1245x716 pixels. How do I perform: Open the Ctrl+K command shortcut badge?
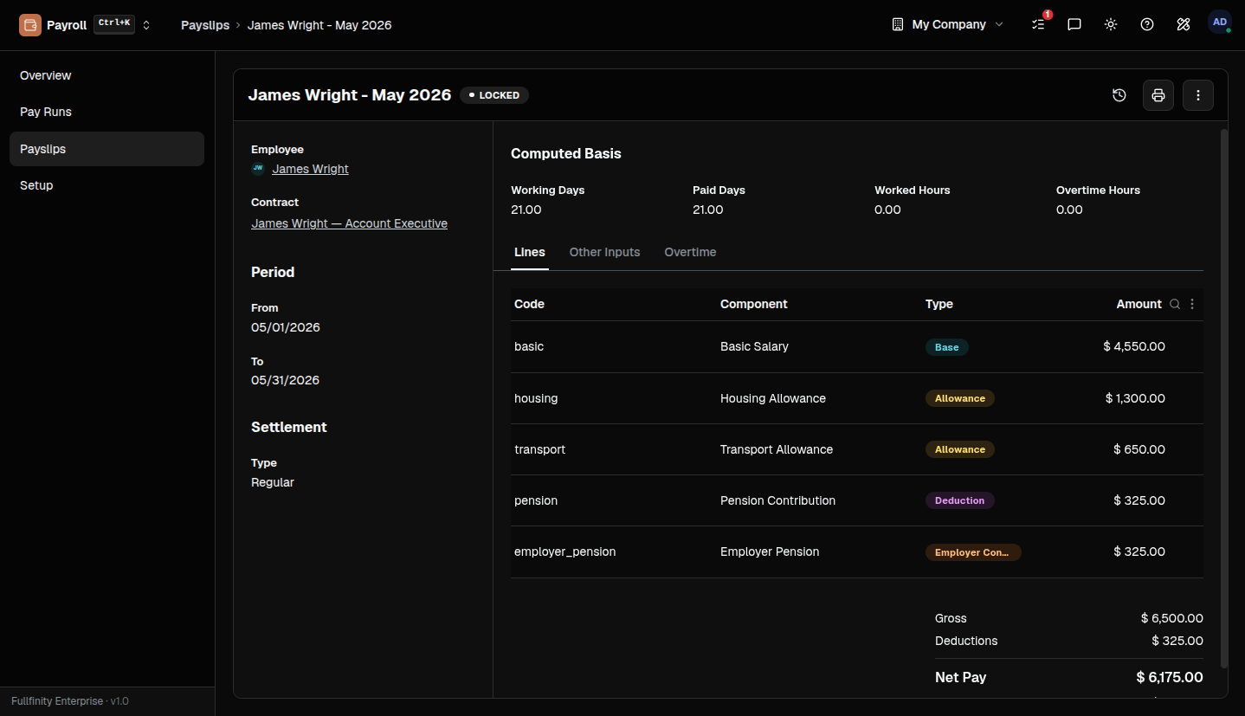tap(114, 24)
